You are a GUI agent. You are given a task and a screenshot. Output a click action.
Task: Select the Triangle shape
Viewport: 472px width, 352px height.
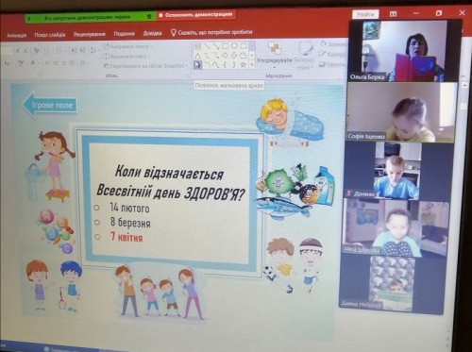197,56
